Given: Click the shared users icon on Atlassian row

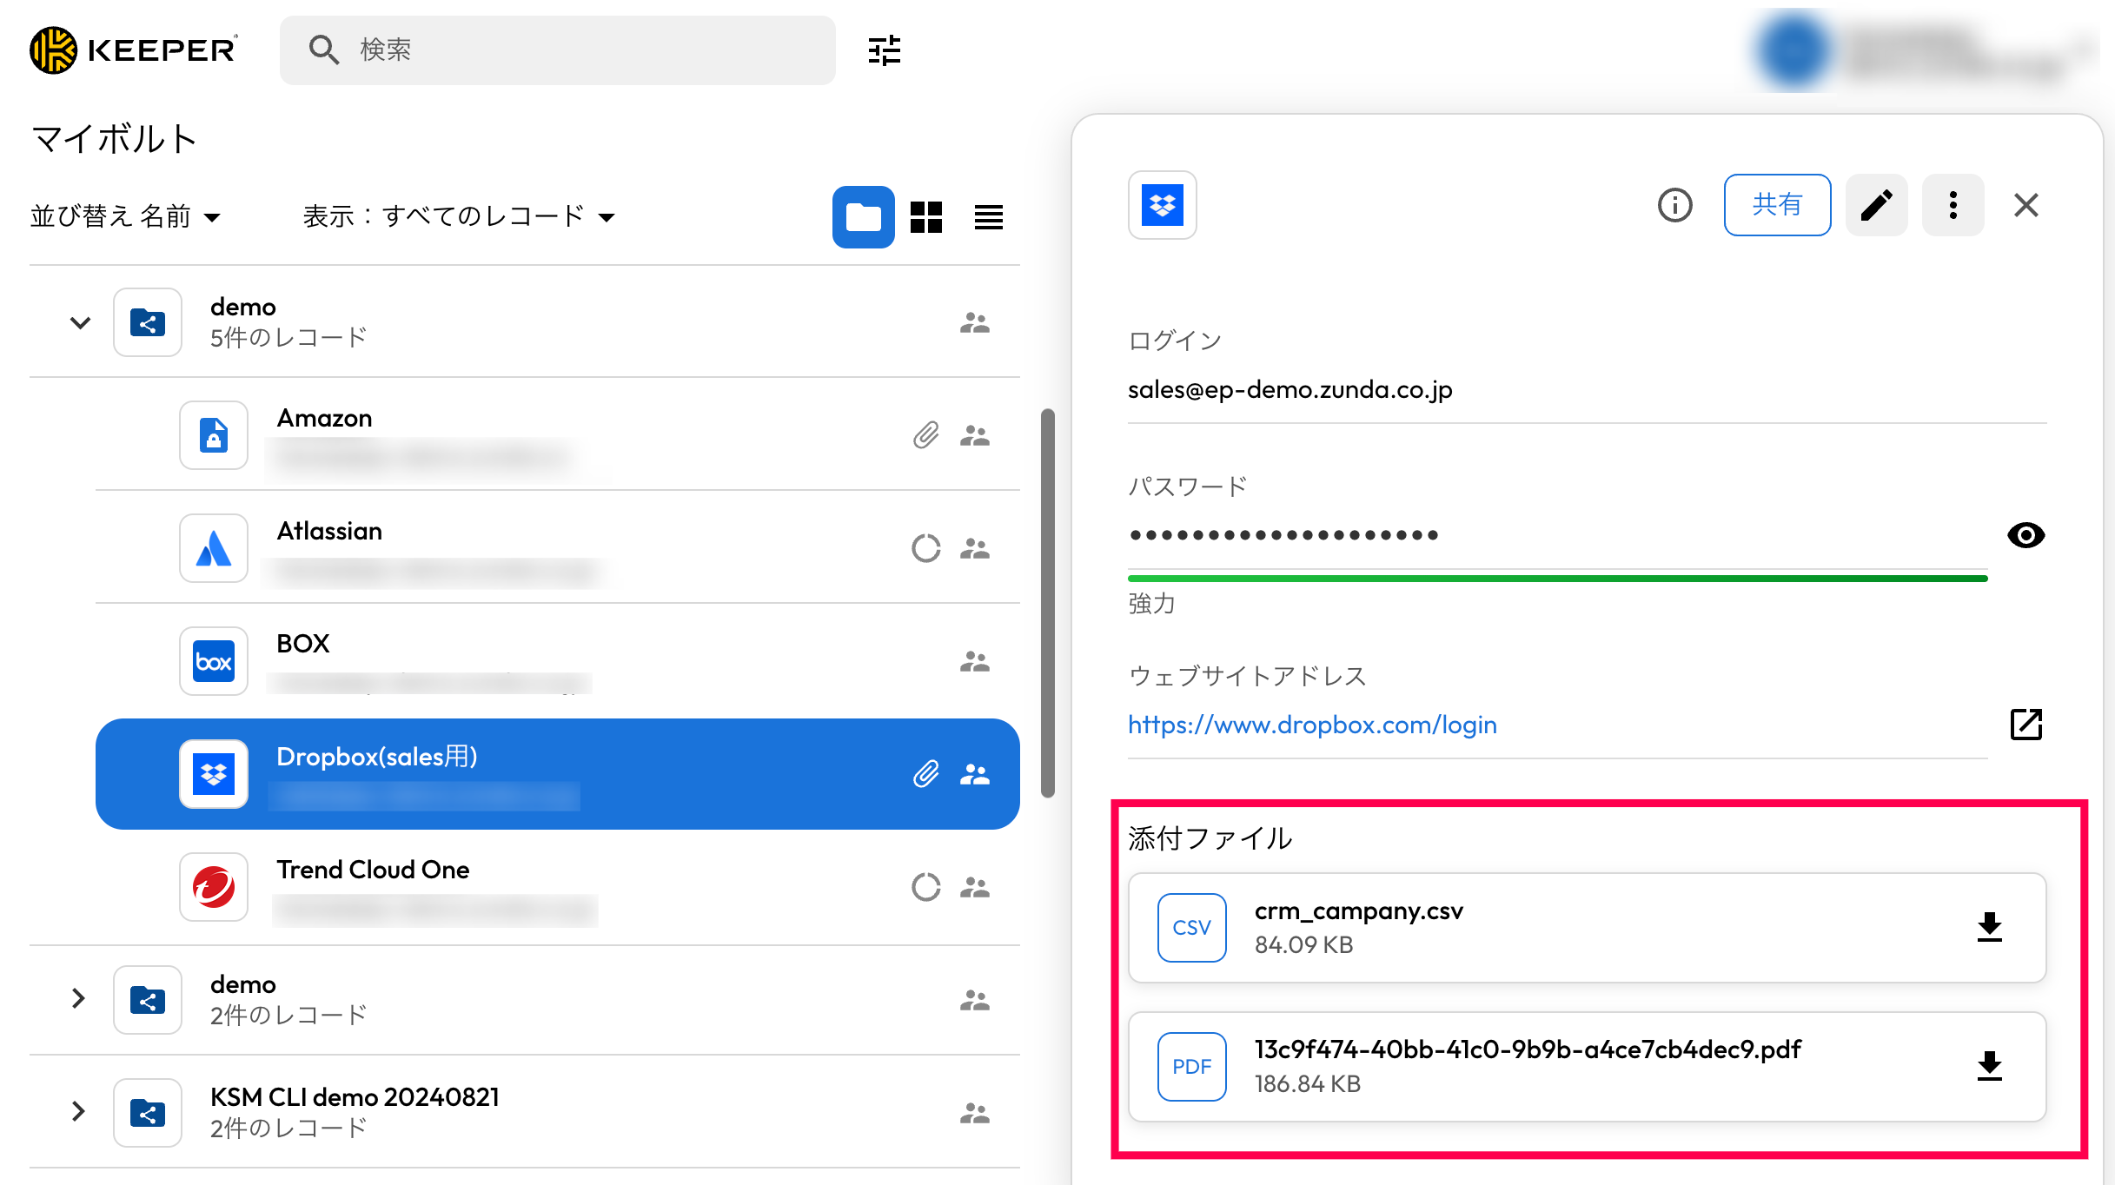Looking at the screenshot, I should pos(975,548).
